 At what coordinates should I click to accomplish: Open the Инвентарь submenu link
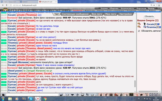[90, 10]
